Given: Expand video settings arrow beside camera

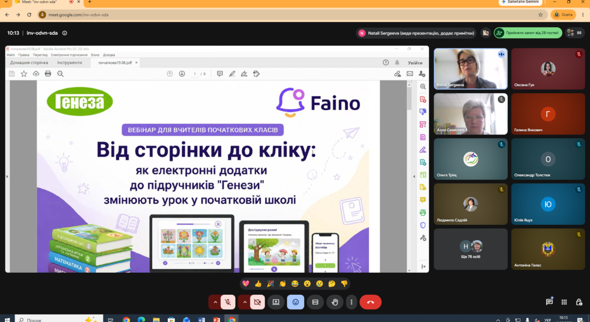Looking at the screenshot, I should click(245, 302).
